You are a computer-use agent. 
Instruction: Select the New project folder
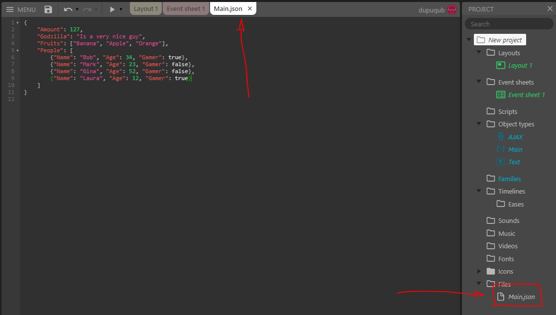500,40
